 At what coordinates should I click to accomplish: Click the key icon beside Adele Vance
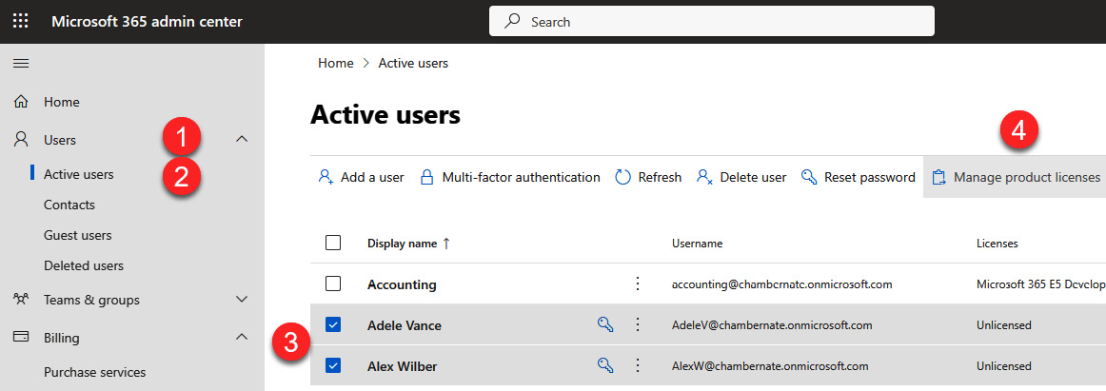605,324
